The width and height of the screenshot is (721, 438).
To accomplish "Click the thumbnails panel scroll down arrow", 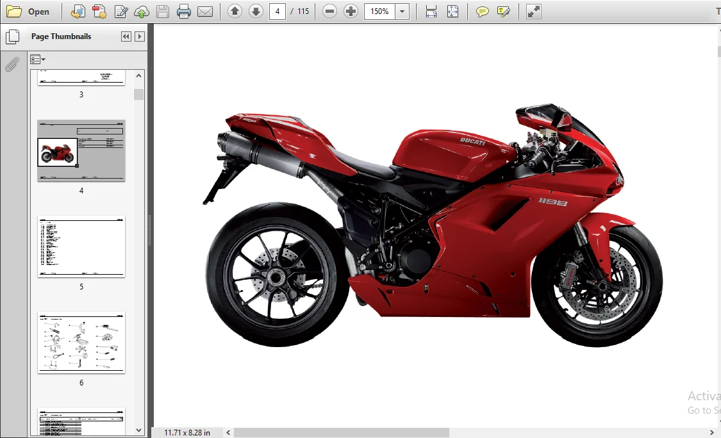I will click(139, 430).
